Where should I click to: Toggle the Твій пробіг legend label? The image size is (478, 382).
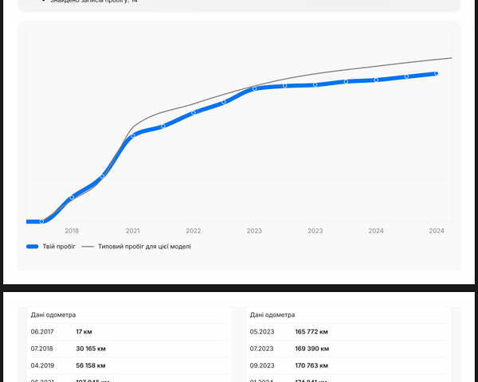click(x=58, y=247)
